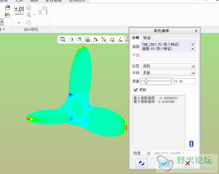Click the bell curve statistical design icon

tap(29, 22)
